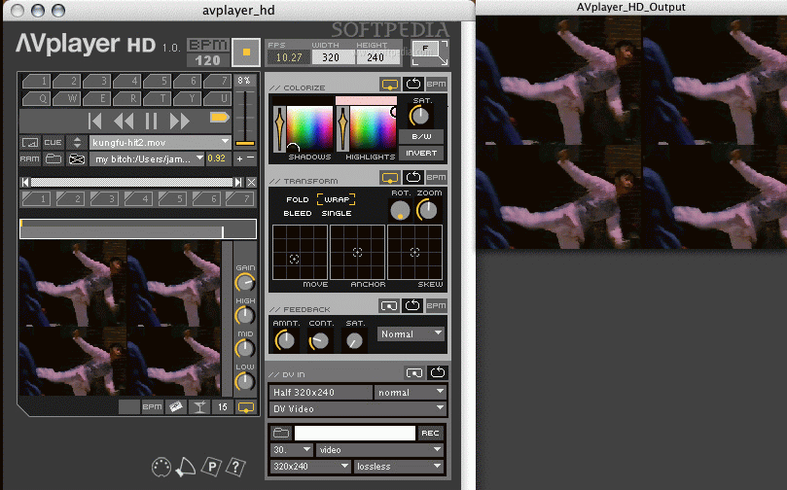The width and height of the screenshot is (787, 490).
Task: Select clip slot Q
Action: 37,98
